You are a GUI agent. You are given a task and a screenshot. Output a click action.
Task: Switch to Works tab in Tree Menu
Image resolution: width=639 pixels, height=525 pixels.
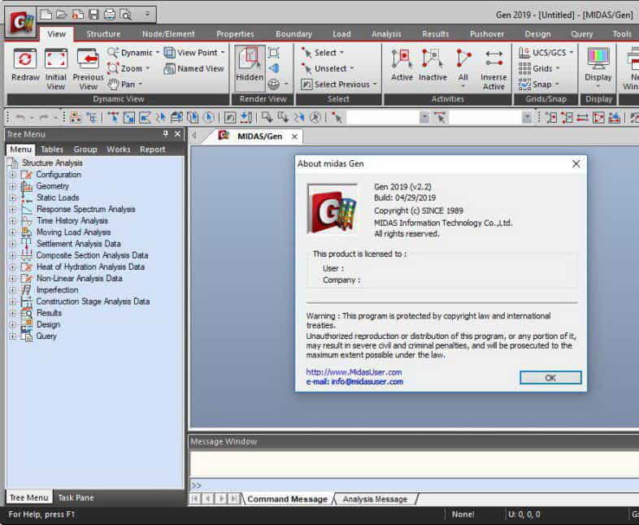click(x=118, y=150)
